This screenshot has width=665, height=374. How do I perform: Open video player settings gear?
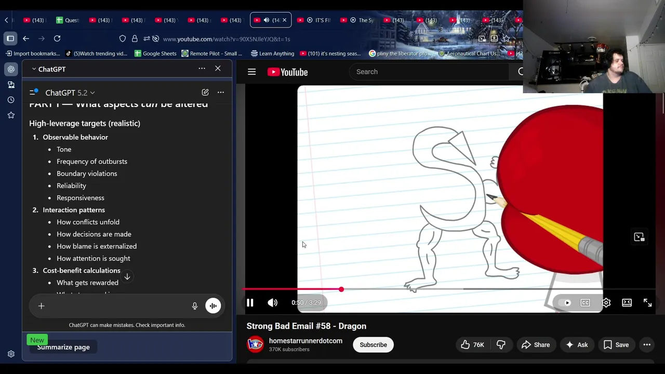[606, 303]
